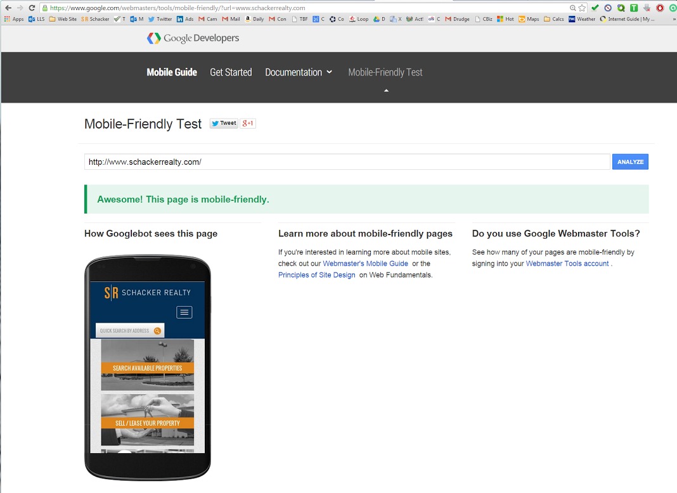Click the browser forward arrow
The height and width of the screenshot is (493, 677).
click(20, 8)
